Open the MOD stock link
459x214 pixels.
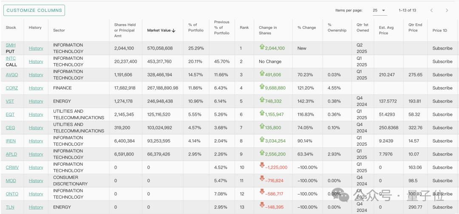11,181
